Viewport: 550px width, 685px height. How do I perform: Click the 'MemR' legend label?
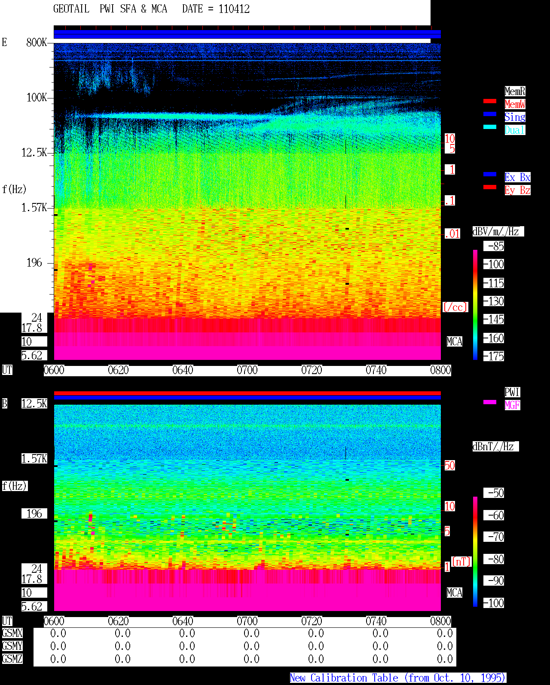(515, 91)
